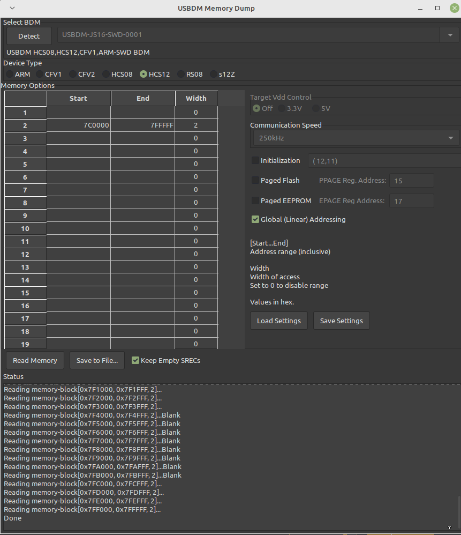This screenshot has height=535, width=461.
Task: Click Width cell value 2 in row 2
Action: (x=196, y=125)
